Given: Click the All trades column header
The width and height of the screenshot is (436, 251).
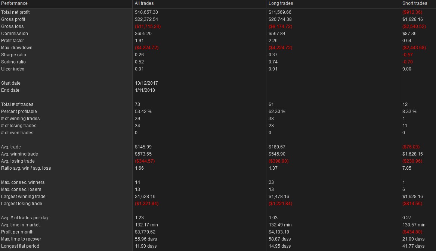Looking at the screenshot, I should tap(144, 3).
